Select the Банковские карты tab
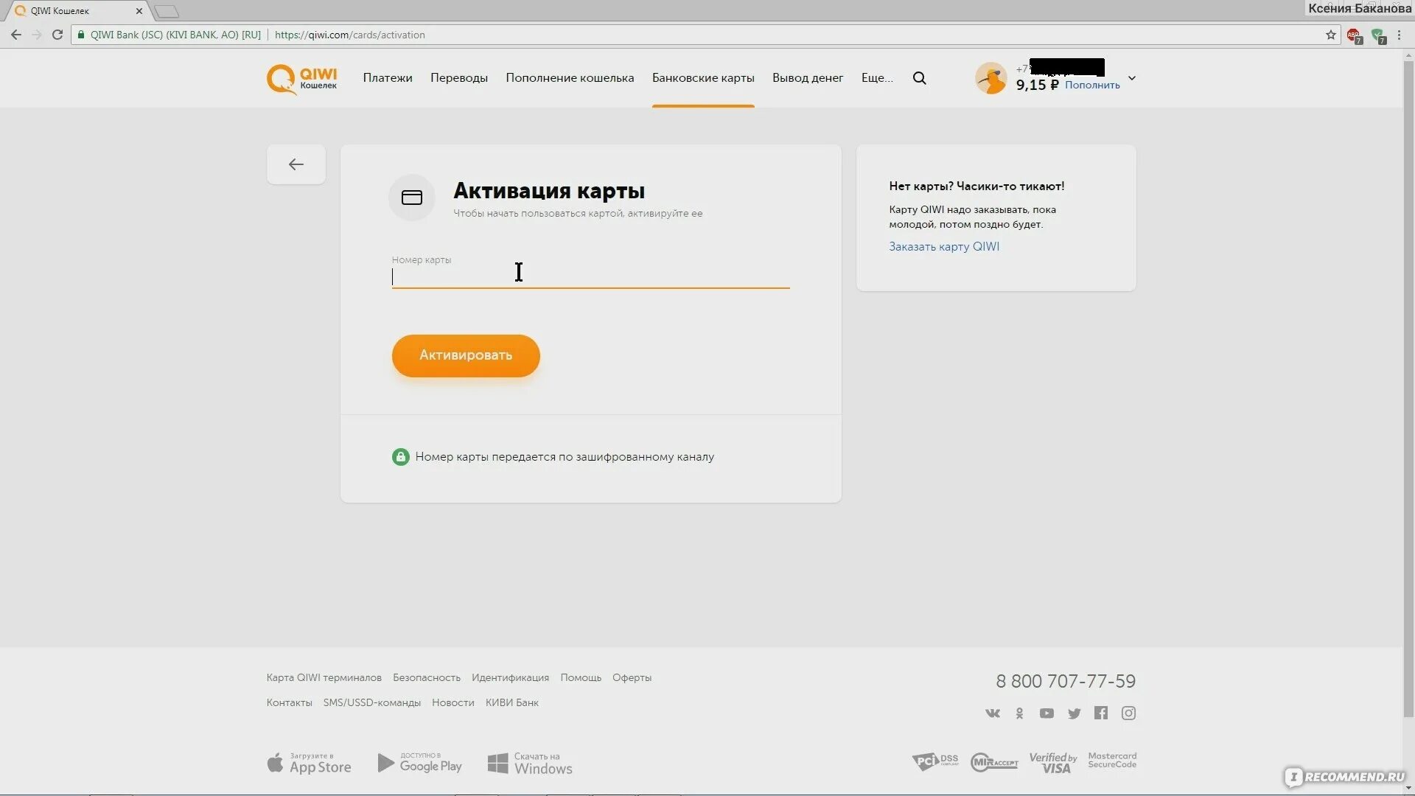The width and height of the screenshot is (1415, 796). 704,77
